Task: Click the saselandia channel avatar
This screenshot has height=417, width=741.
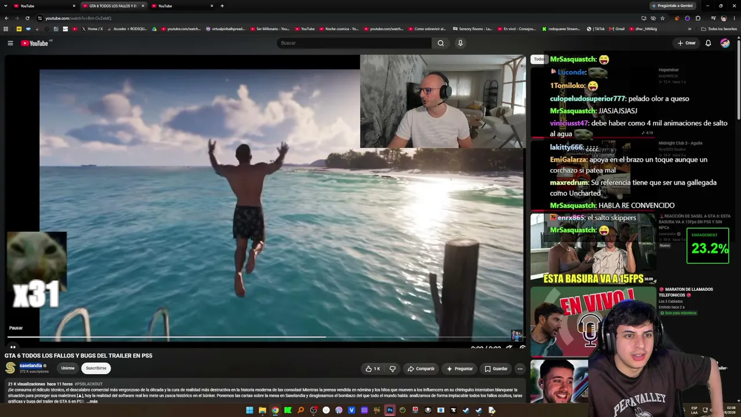Action: point(10,368)
